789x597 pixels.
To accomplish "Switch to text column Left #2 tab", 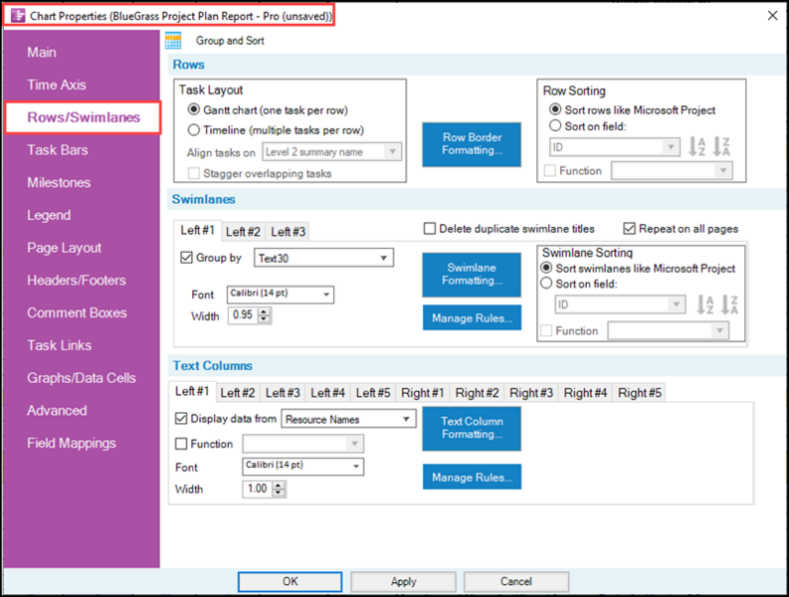I will pos(238,393).
